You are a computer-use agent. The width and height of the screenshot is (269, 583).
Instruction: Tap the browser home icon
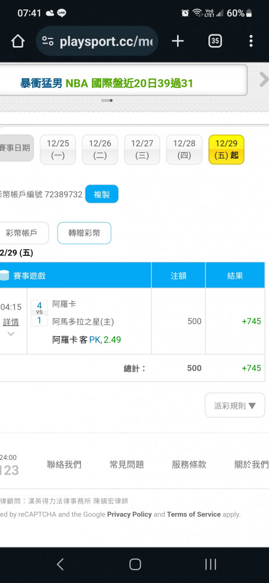pyautogui.click(x=18, y=41)
